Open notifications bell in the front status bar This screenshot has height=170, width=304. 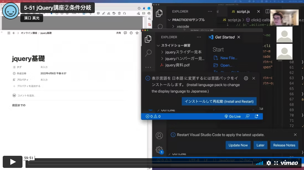(256, 116)
